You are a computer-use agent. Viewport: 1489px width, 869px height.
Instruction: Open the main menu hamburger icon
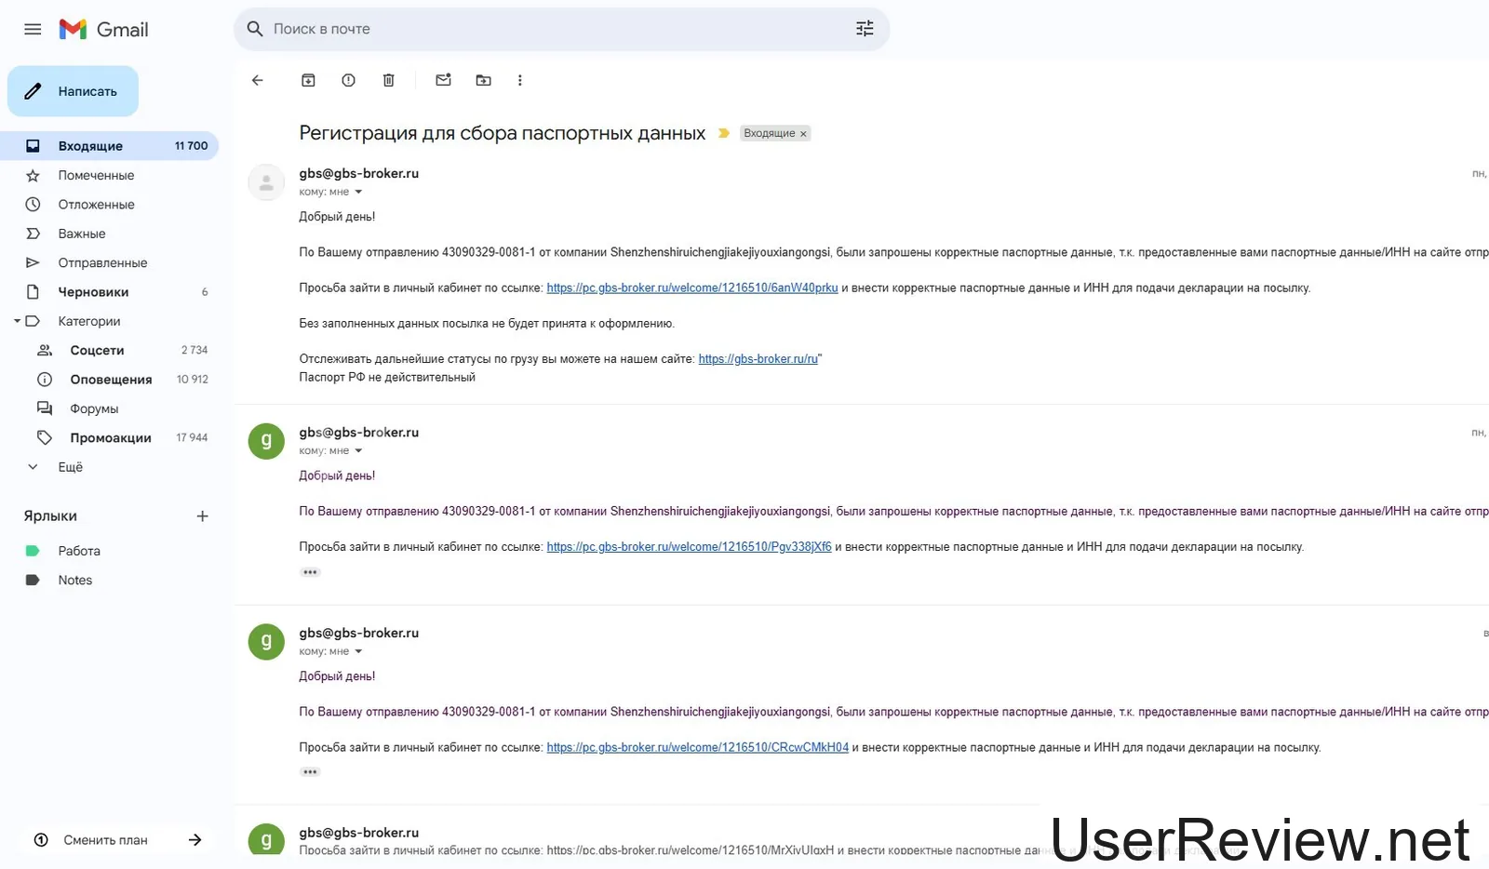tap(33, 30)
